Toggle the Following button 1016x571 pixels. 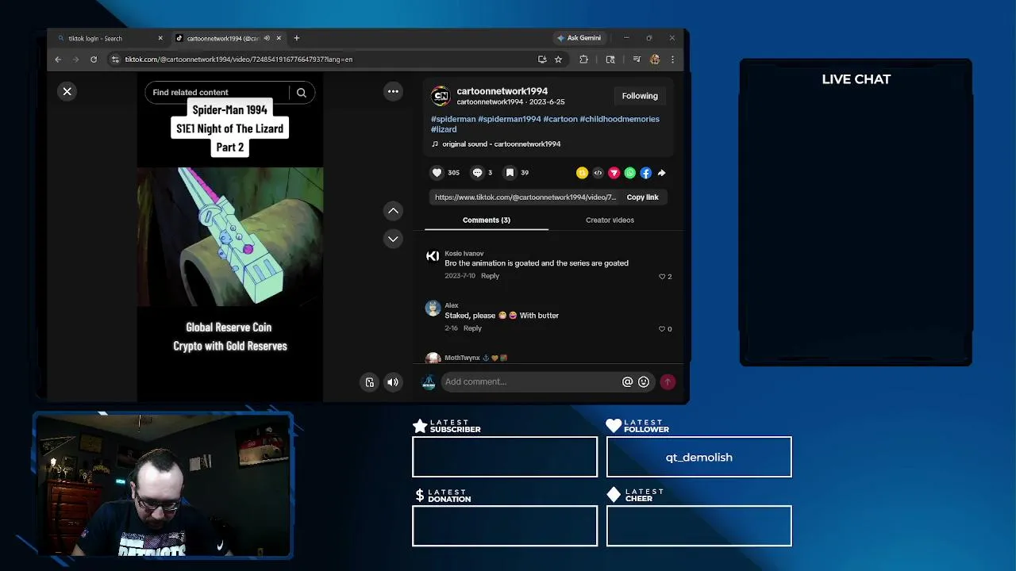[640, 96]
